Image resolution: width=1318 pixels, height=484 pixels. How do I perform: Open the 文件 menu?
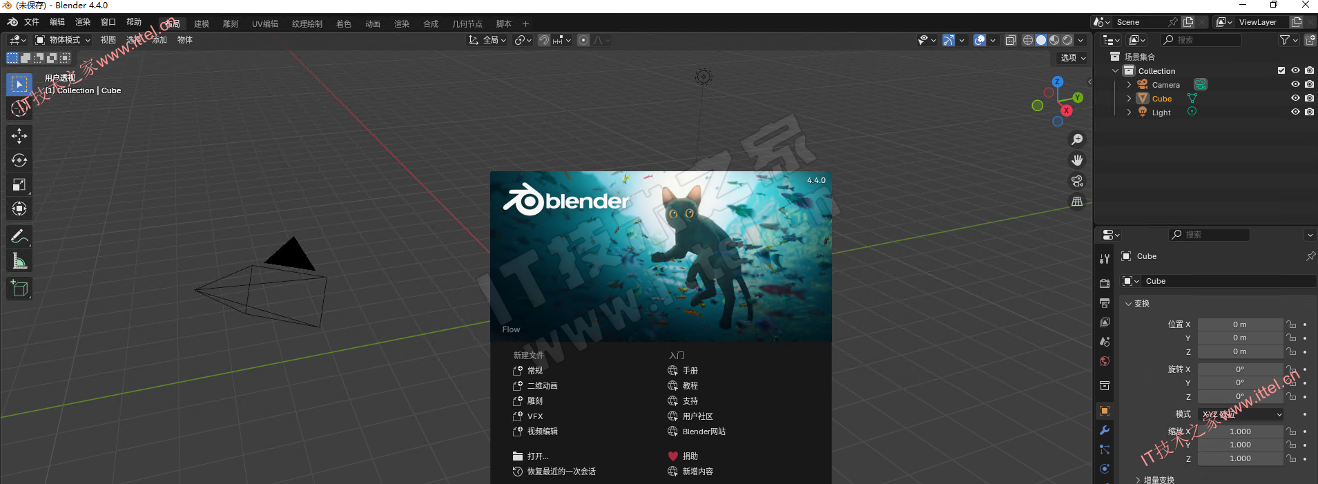pyautogui.click(x=32, y=22)
